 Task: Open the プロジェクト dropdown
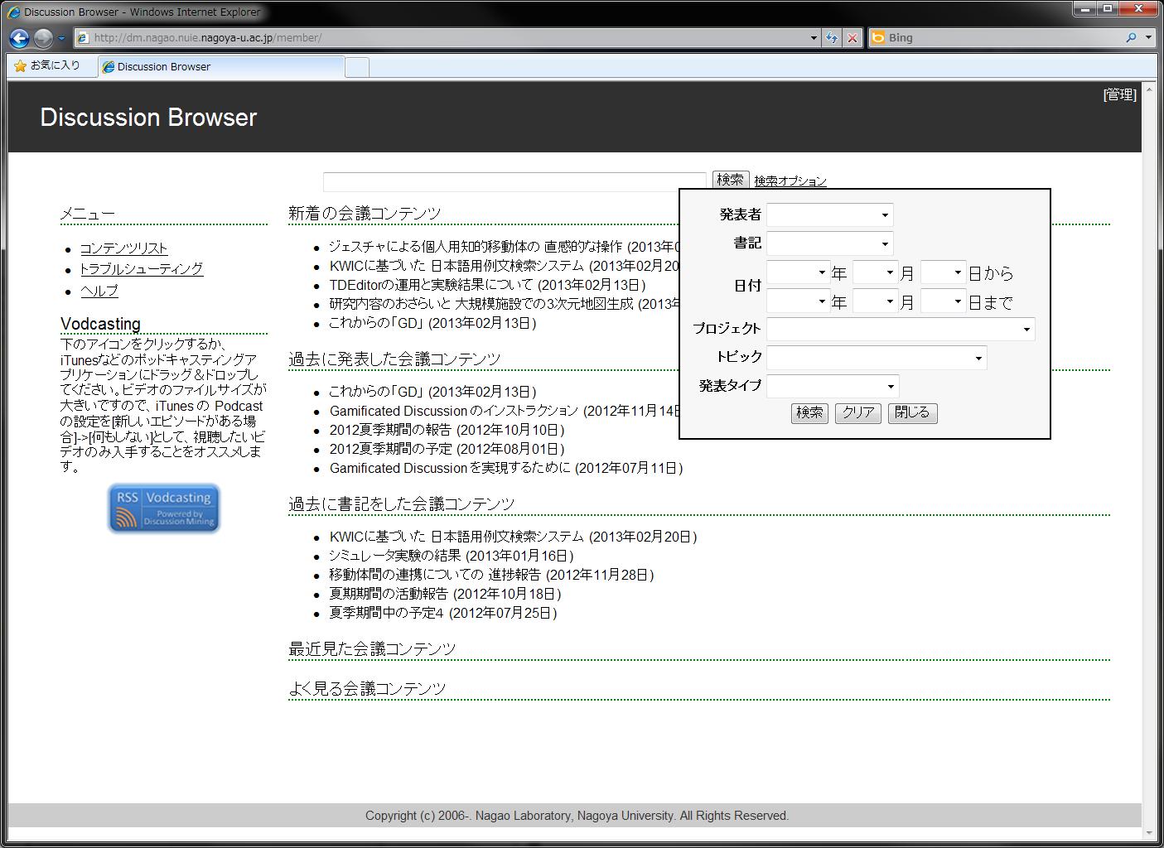tap(901, 329)
